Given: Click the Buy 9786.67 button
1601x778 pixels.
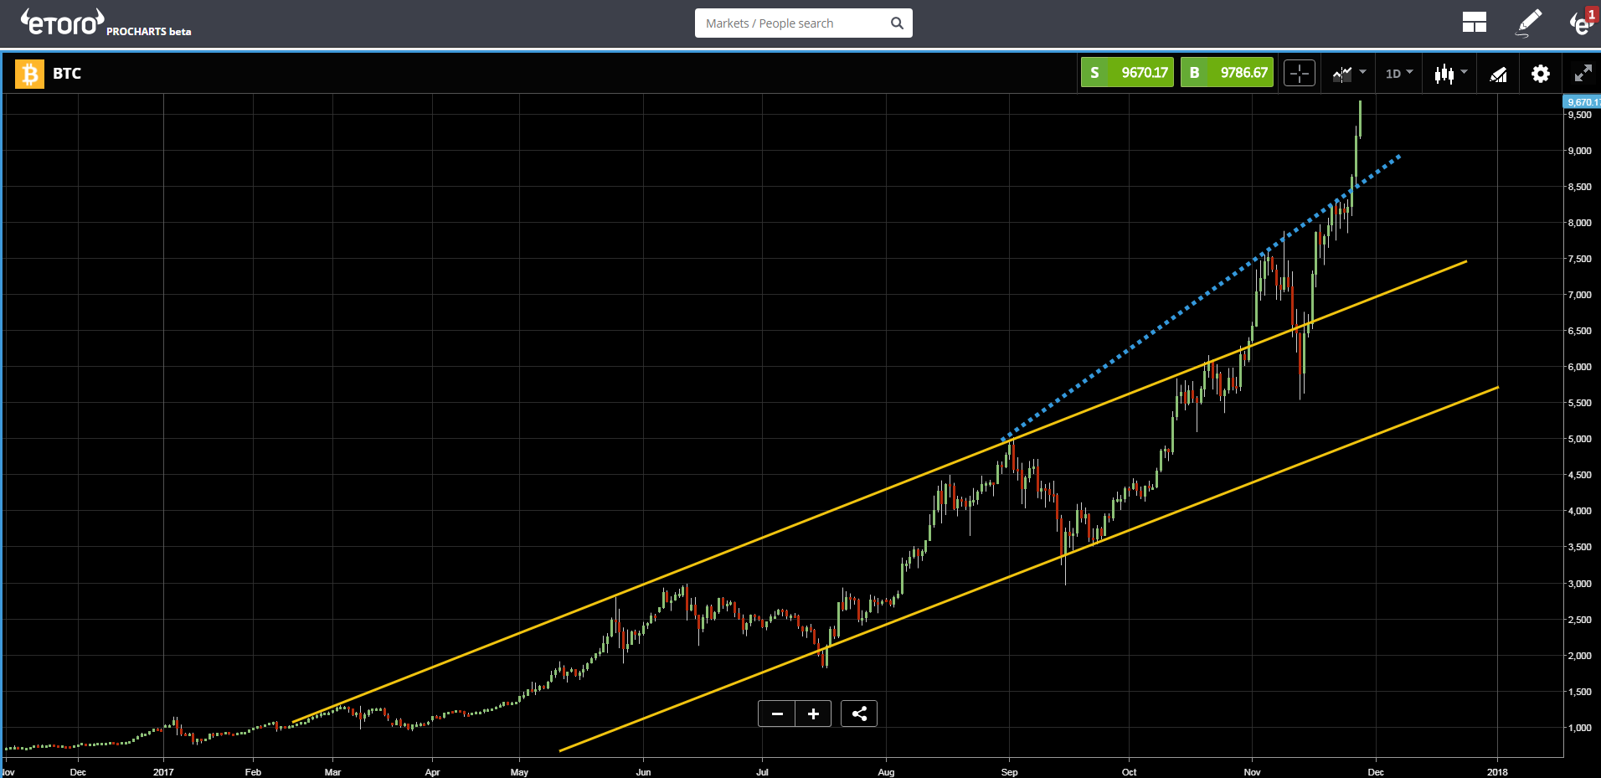Looking at the screenshot, I should tap(1227, 73).
